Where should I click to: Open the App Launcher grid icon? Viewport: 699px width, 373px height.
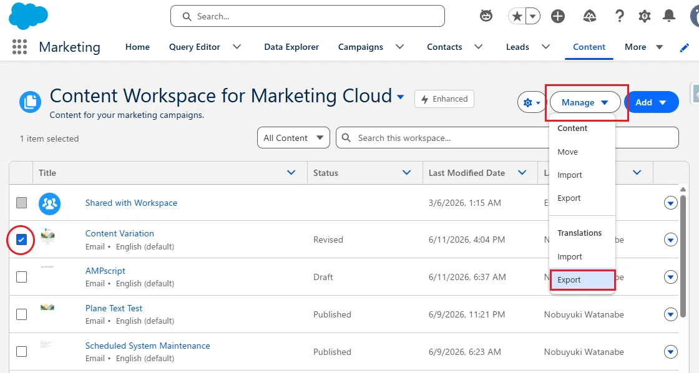(19, 47)
